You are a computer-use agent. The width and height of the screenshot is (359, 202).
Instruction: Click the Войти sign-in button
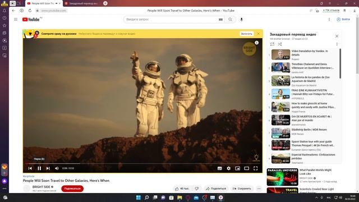(343, 20)
